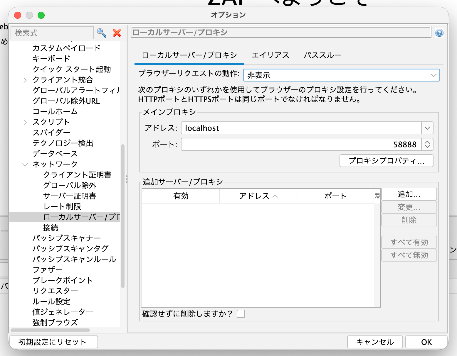
Task: Click the プロキシプロパティ... button
Action: [x=387, y=161]
